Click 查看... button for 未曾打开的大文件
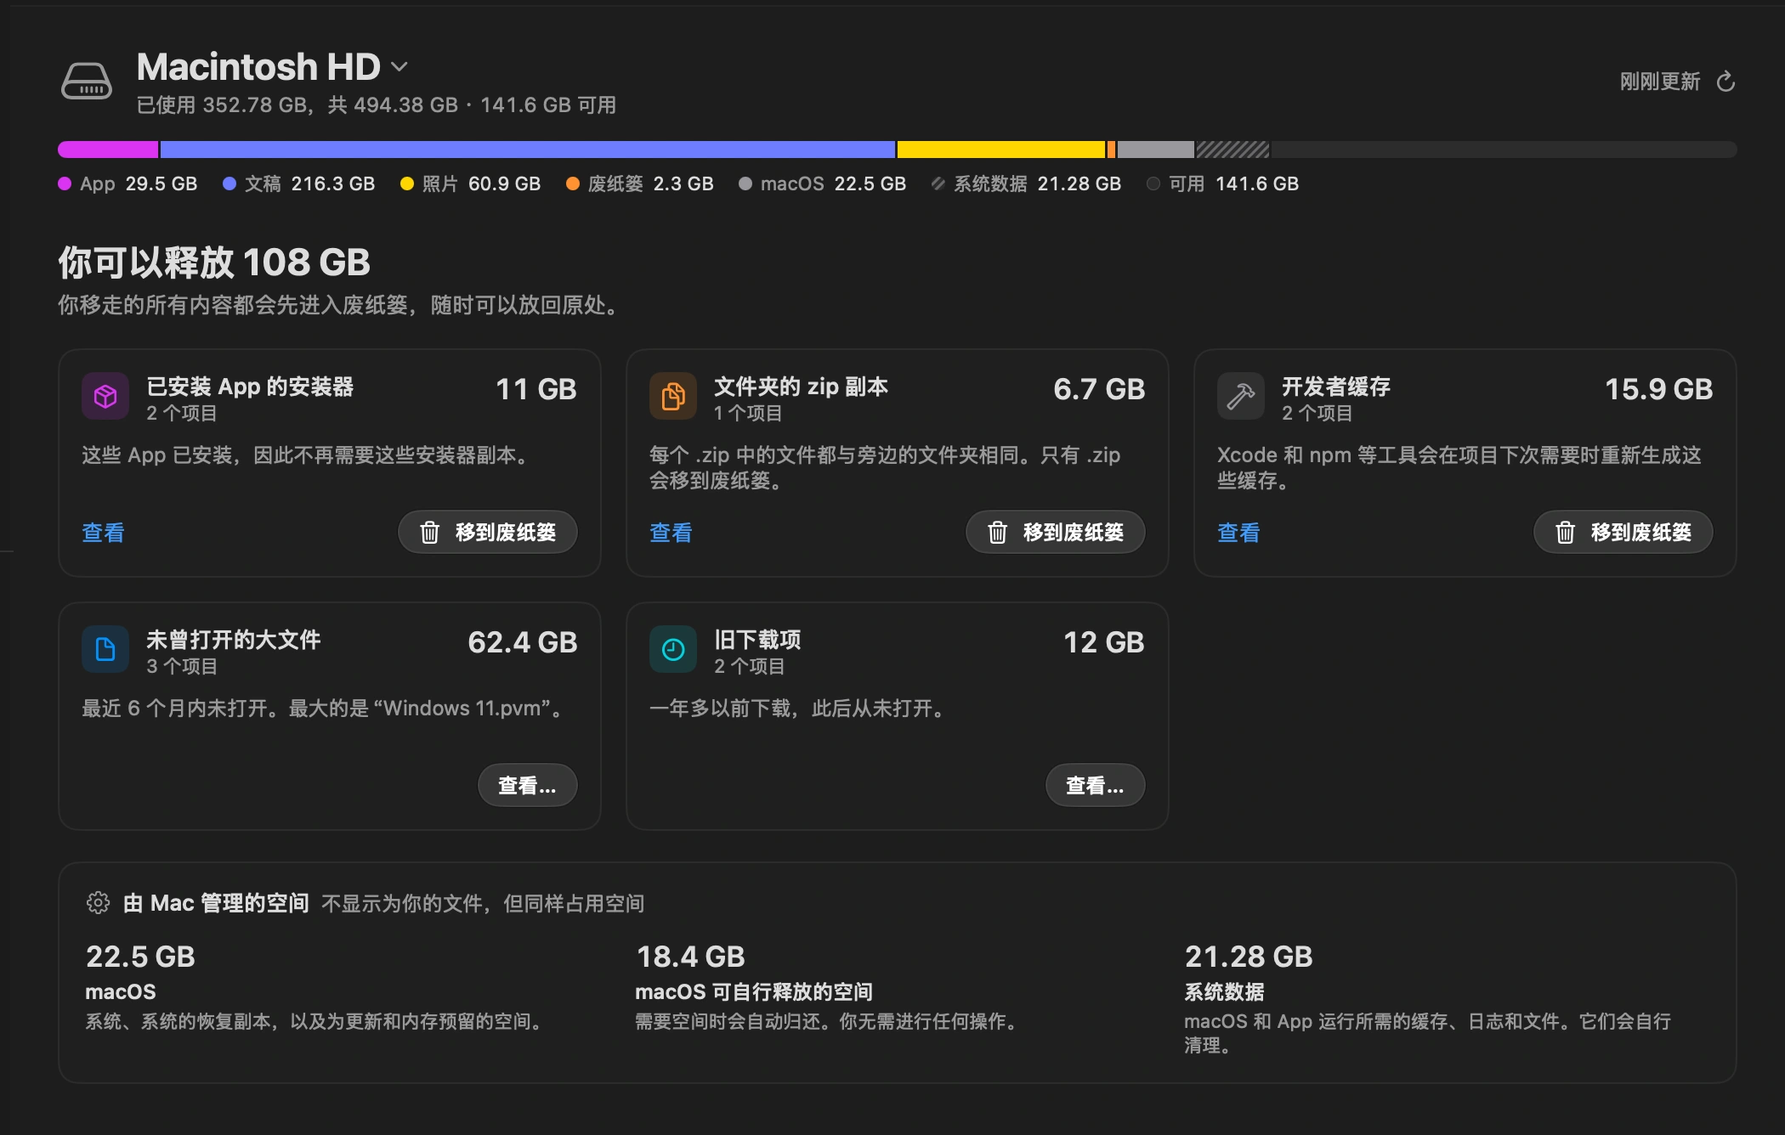This screenshot has width=1785, height=1135. [x=528, y=785]
